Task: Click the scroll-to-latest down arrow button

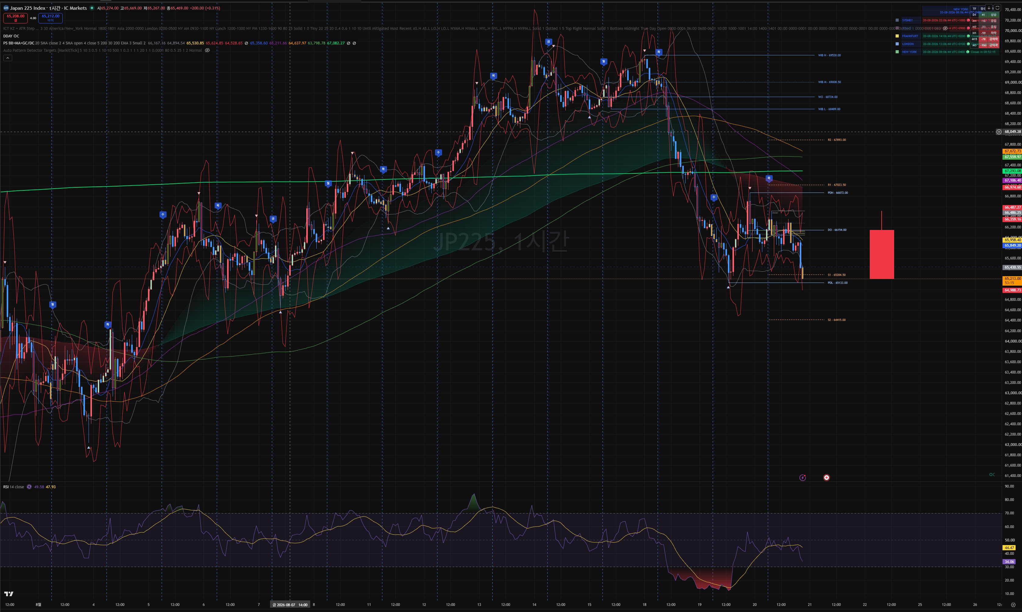Action: (989, 8)
